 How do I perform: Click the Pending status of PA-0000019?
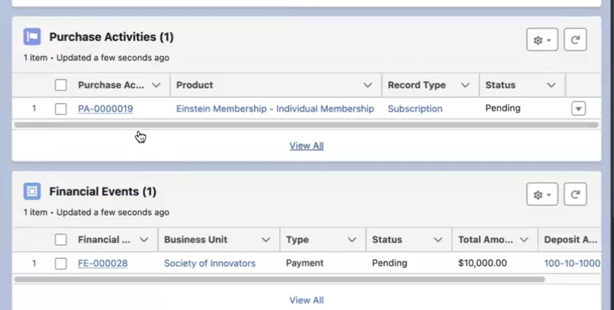coord(503,108)
